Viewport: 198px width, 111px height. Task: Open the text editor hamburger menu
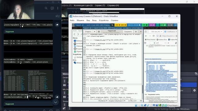[136, 31]
